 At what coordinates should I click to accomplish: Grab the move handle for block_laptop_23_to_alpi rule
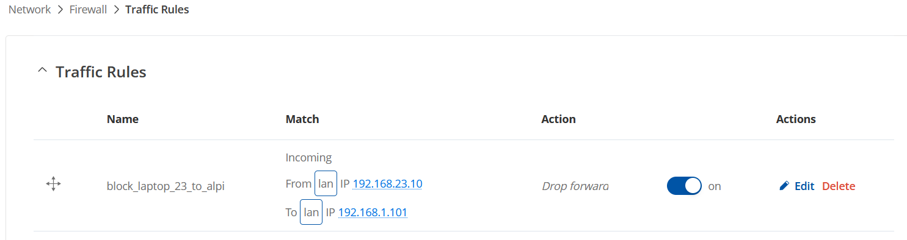point(54,184)
